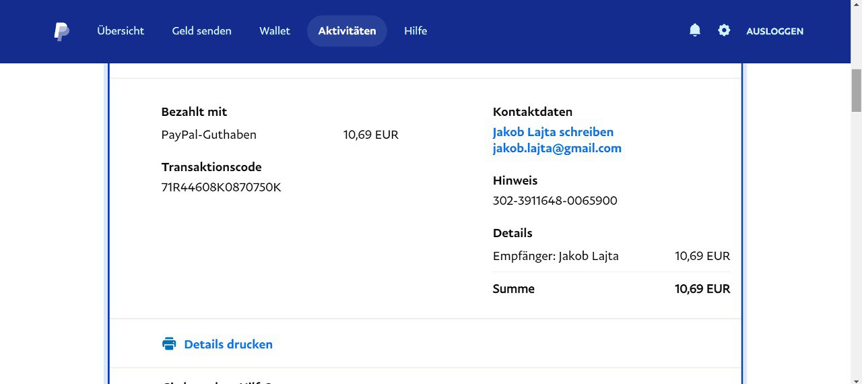
Task: Click the Summe total 10,69 EUR
Action: pyautogui.click(x=702, y=289)
